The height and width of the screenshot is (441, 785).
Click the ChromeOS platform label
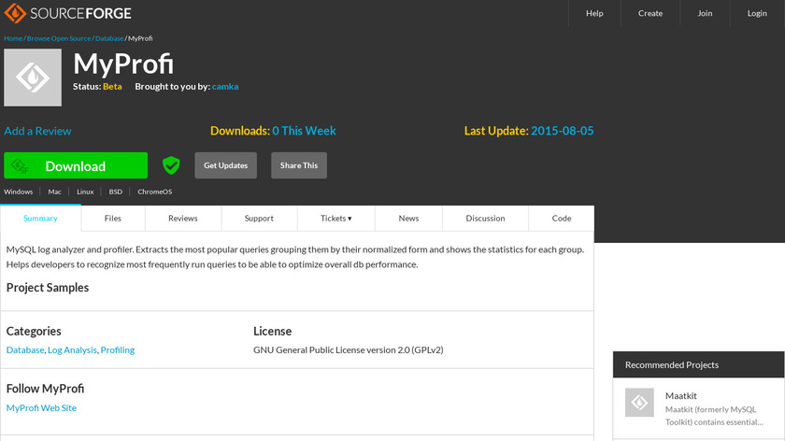tap(155, 192)
